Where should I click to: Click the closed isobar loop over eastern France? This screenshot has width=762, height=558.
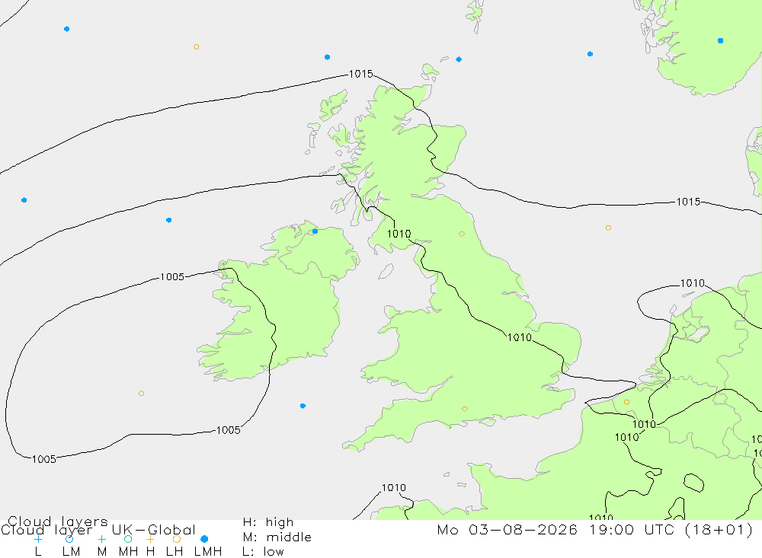coord(694,482)
